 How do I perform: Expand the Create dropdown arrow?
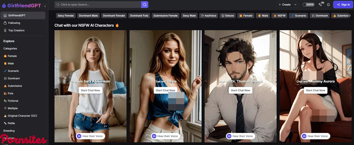[295, 5]
